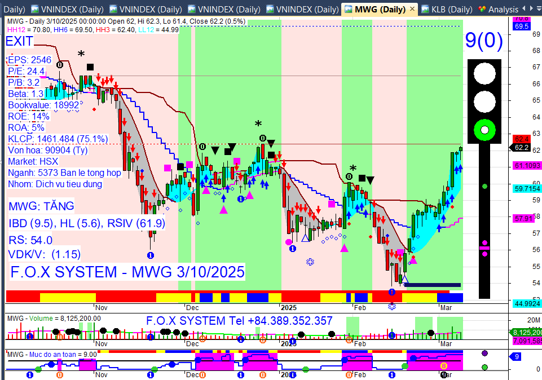Click the green 8,125,200 volume axis label
The width and height of the screenshot is (542, 380).
(527, 332)
